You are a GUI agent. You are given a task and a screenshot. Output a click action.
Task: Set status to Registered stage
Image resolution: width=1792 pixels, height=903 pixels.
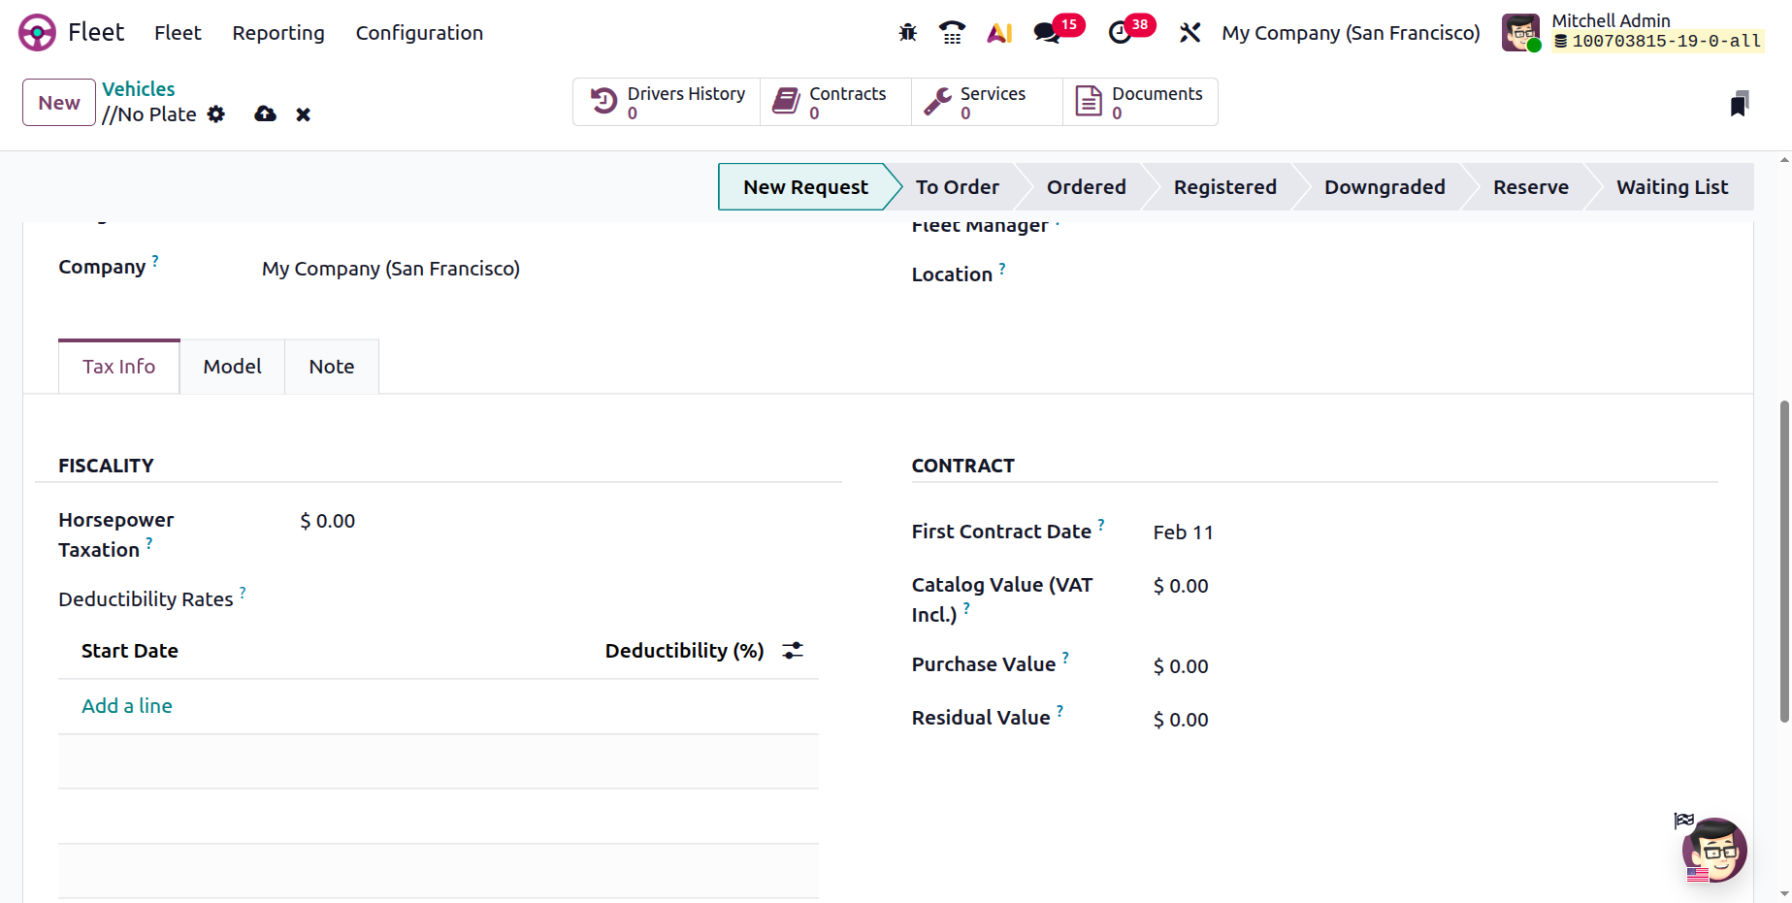(x=1224, y=187)
